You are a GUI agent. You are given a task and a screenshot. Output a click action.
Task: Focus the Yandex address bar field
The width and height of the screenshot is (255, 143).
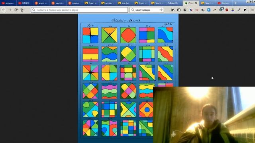[x=79, y=10]
